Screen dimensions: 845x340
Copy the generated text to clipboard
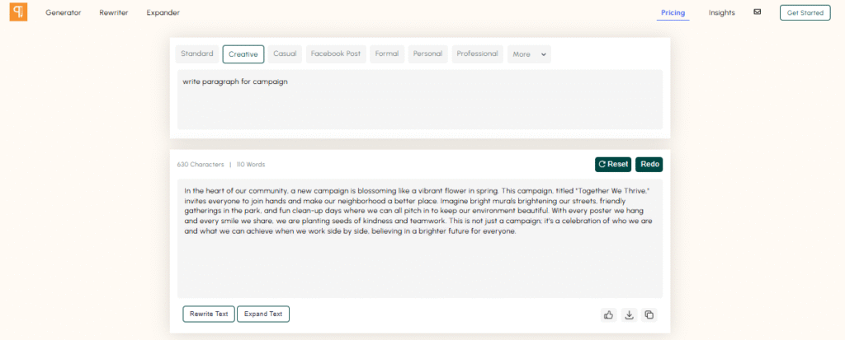649,314
